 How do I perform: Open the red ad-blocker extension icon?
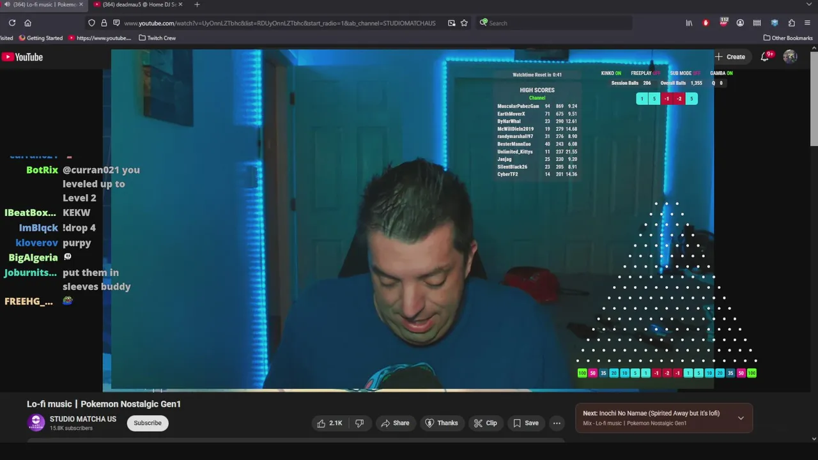pyautogui.click(x=706, y=23)
